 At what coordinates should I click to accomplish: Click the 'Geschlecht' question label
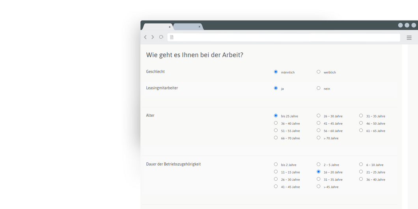point(155,71)
